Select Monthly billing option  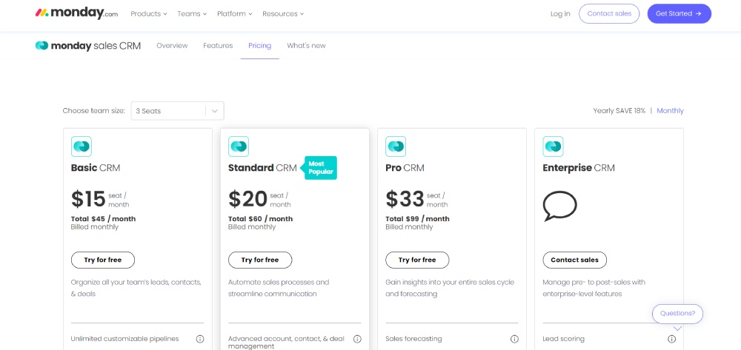pyautogui.click(x=670, y=111)
